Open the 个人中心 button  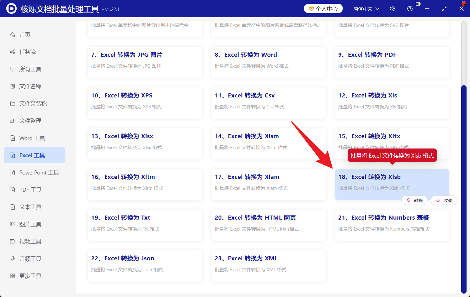[x=323, y=9]
